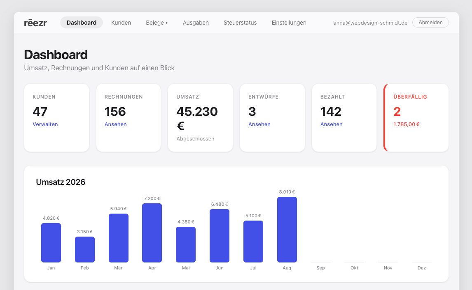Viewport: 472px width, 290px height.
Task: Click the Abmelden button
Action: (x=430, y=23)
